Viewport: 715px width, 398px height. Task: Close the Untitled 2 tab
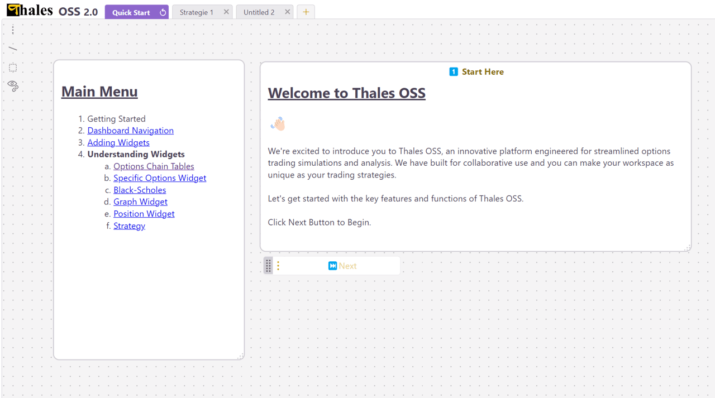288,12
